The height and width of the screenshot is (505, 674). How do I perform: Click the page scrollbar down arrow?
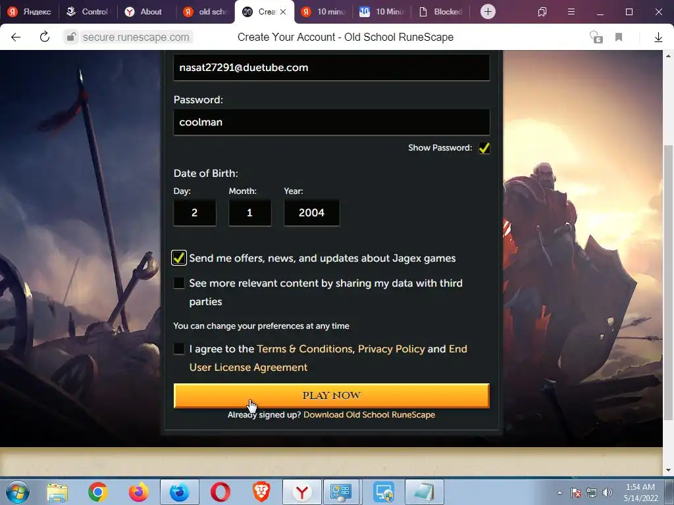tap(669, 469)
